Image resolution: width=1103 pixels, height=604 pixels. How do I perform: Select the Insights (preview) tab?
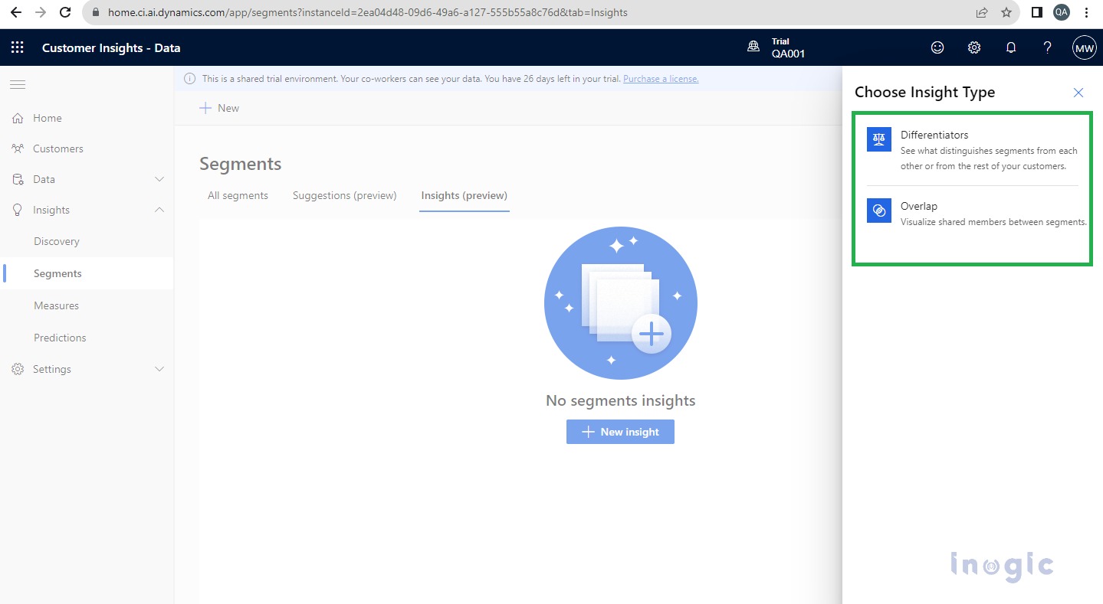coord(464,195)
